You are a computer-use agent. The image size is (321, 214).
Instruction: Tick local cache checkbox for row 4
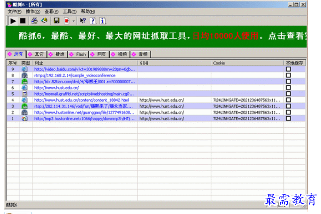288,100
